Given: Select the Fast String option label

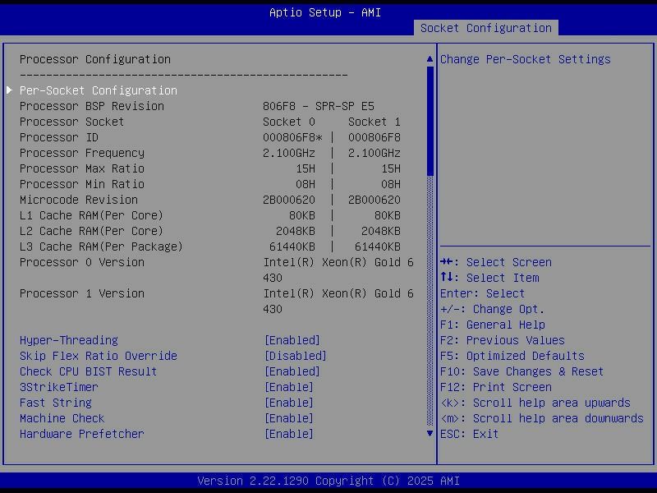Looking at the screenshot, I should 56,403.
